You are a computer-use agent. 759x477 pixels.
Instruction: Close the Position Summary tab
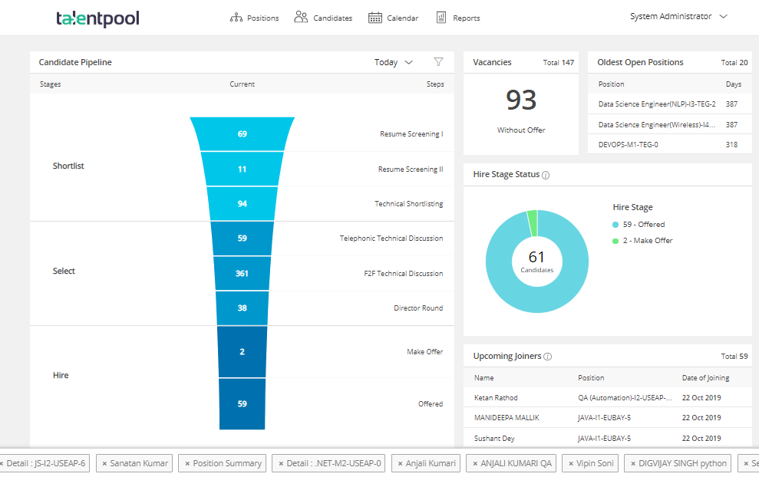point(187,463)
